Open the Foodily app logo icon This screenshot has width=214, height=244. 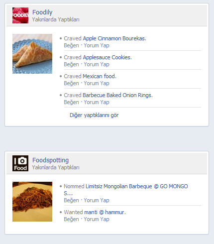(20, 15)
